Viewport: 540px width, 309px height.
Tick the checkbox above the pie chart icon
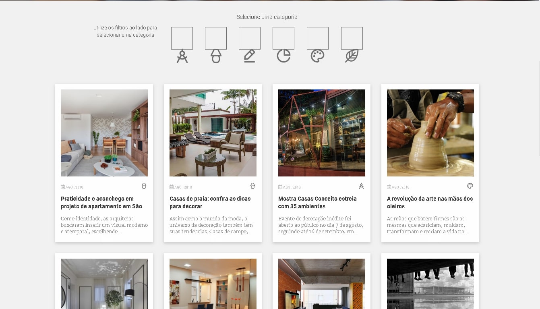click(283, 38)
